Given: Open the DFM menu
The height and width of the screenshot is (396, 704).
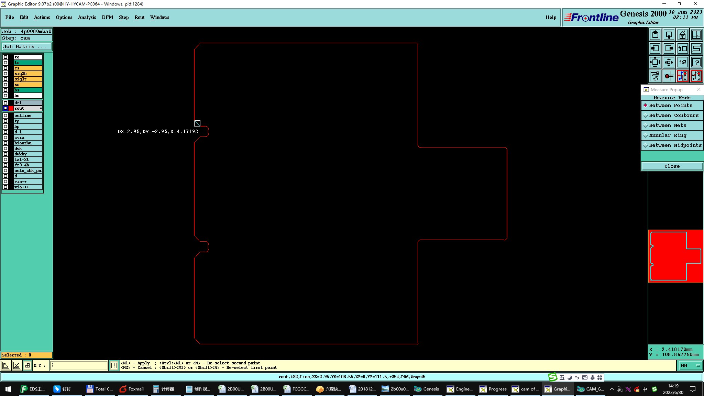Looking at the screenshot, I should (x=107, y=17).
